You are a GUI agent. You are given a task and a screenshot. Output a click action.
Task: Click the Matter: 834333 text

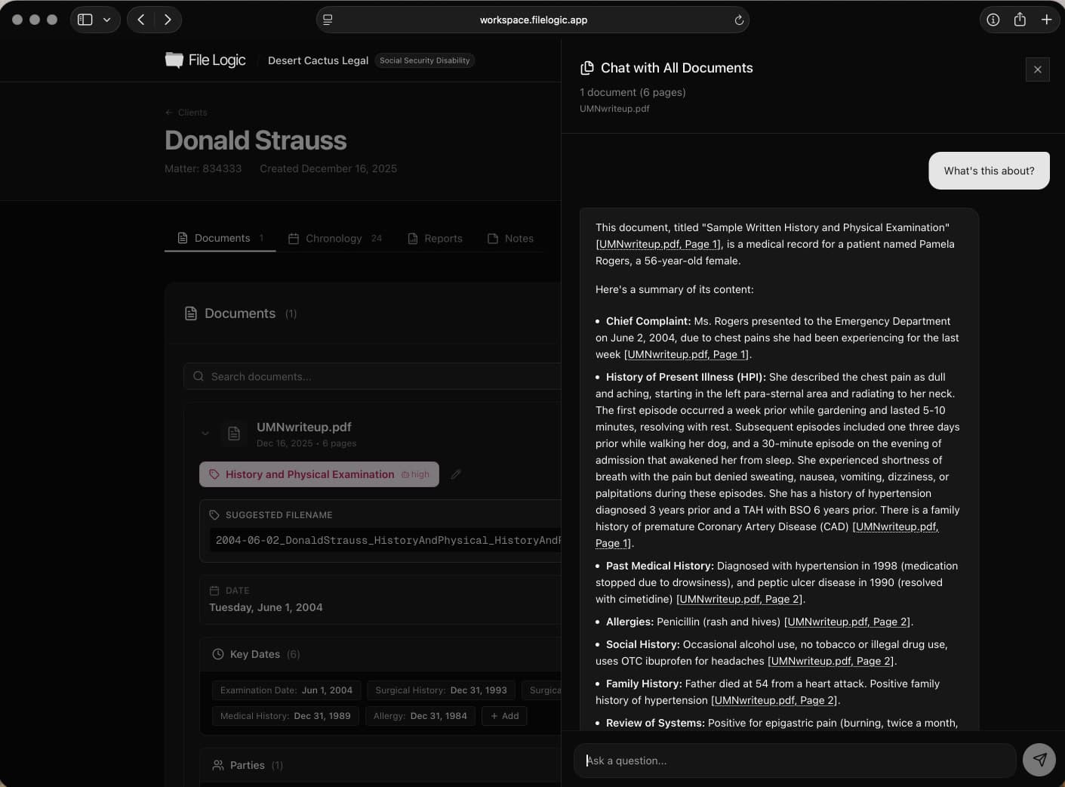click(x=203, y=168)
